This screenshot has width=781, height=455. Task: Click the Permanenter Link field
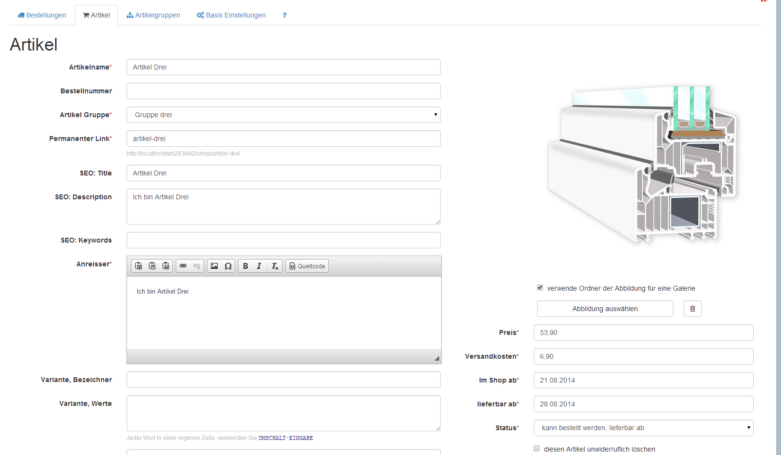pos(283,139)
